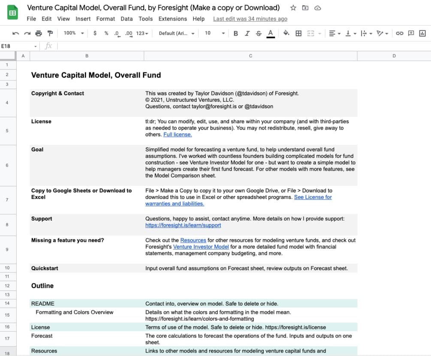
Task: Toggle italic formatting
Action: click(x=247, y=33)
